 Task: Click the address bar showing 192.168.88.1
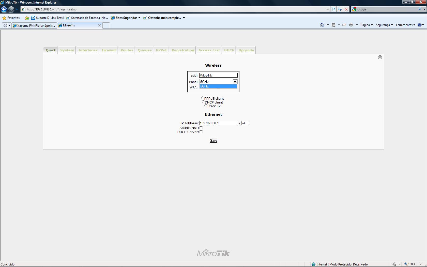pos(173,9)
